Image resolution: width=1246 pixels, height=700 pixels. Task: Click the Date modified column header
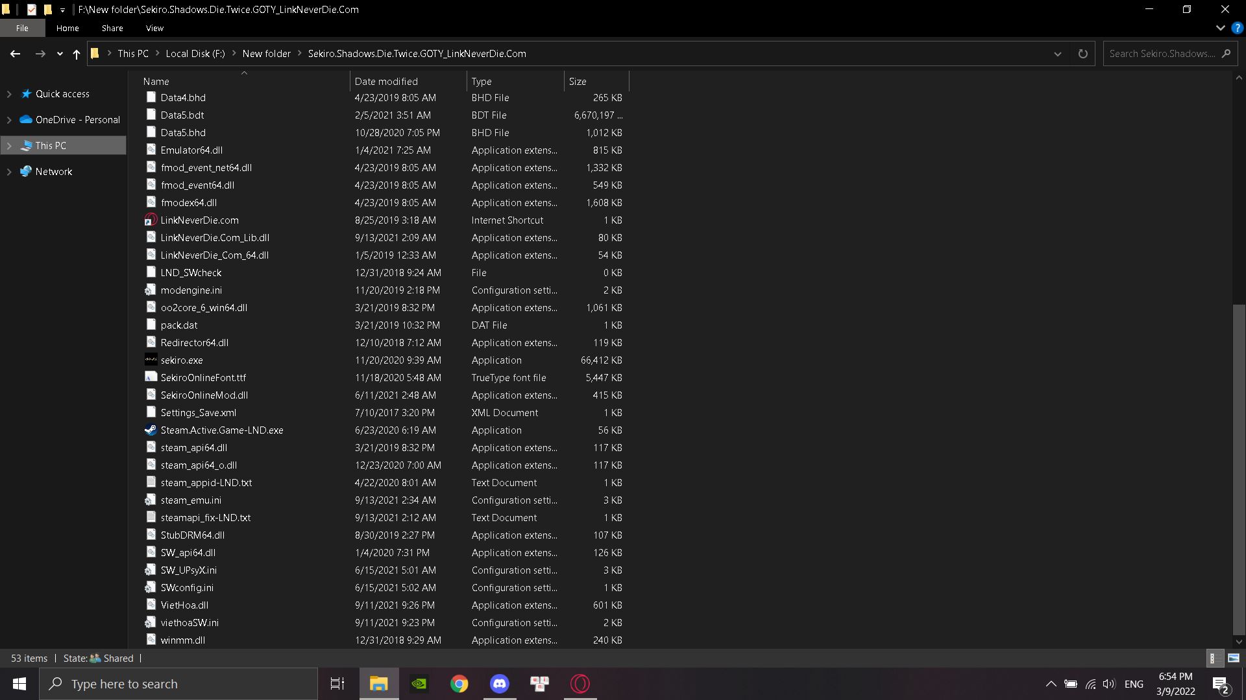[386, 80]
